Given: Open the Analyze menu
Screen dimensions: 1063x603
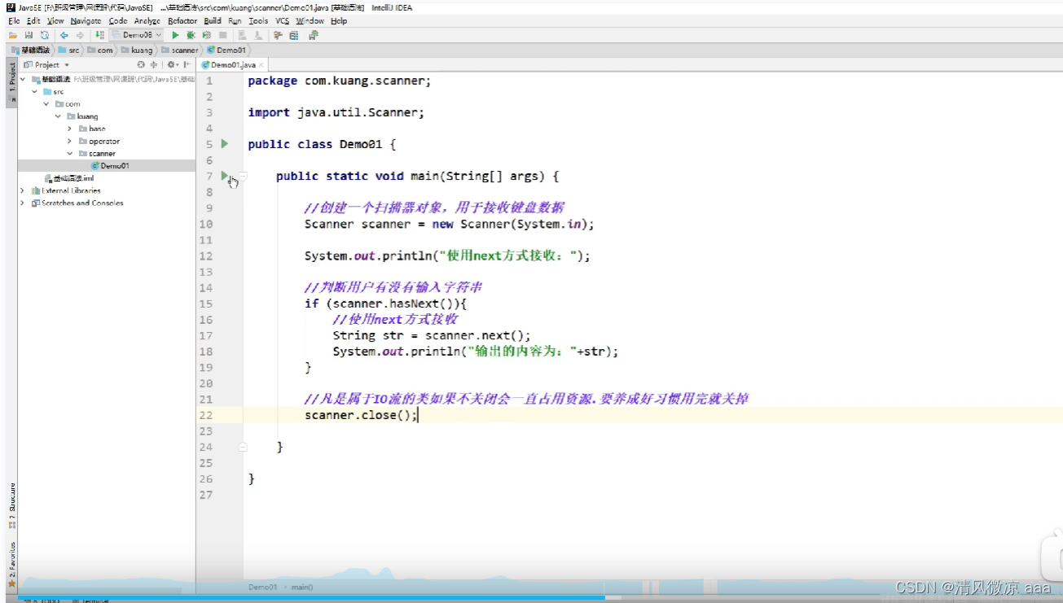Looking at the screenshot, I should click(147, 21).
